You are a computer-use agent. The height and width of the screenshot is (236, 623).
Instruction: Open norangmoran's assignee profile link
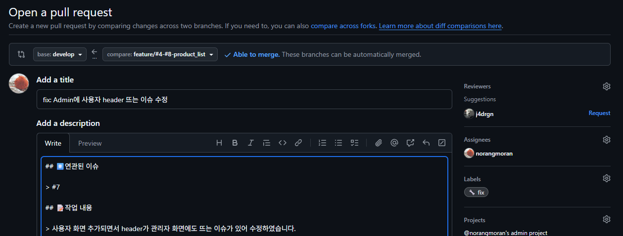pos(494,154)
